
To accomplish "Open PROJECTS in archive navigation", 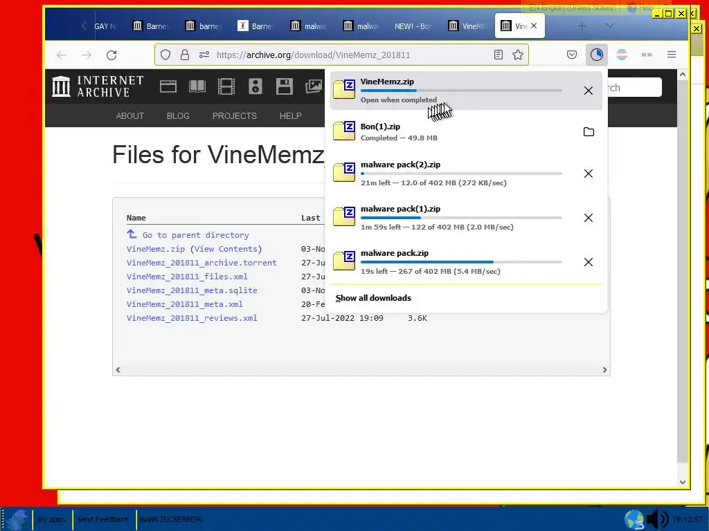I will coord(235,116).
